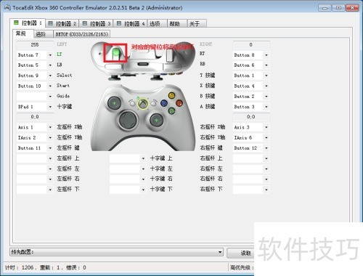The width and height of the screenshot is (363, 276).
Task: Click the blue X button on controller image
Action: [x=164, y=103]
